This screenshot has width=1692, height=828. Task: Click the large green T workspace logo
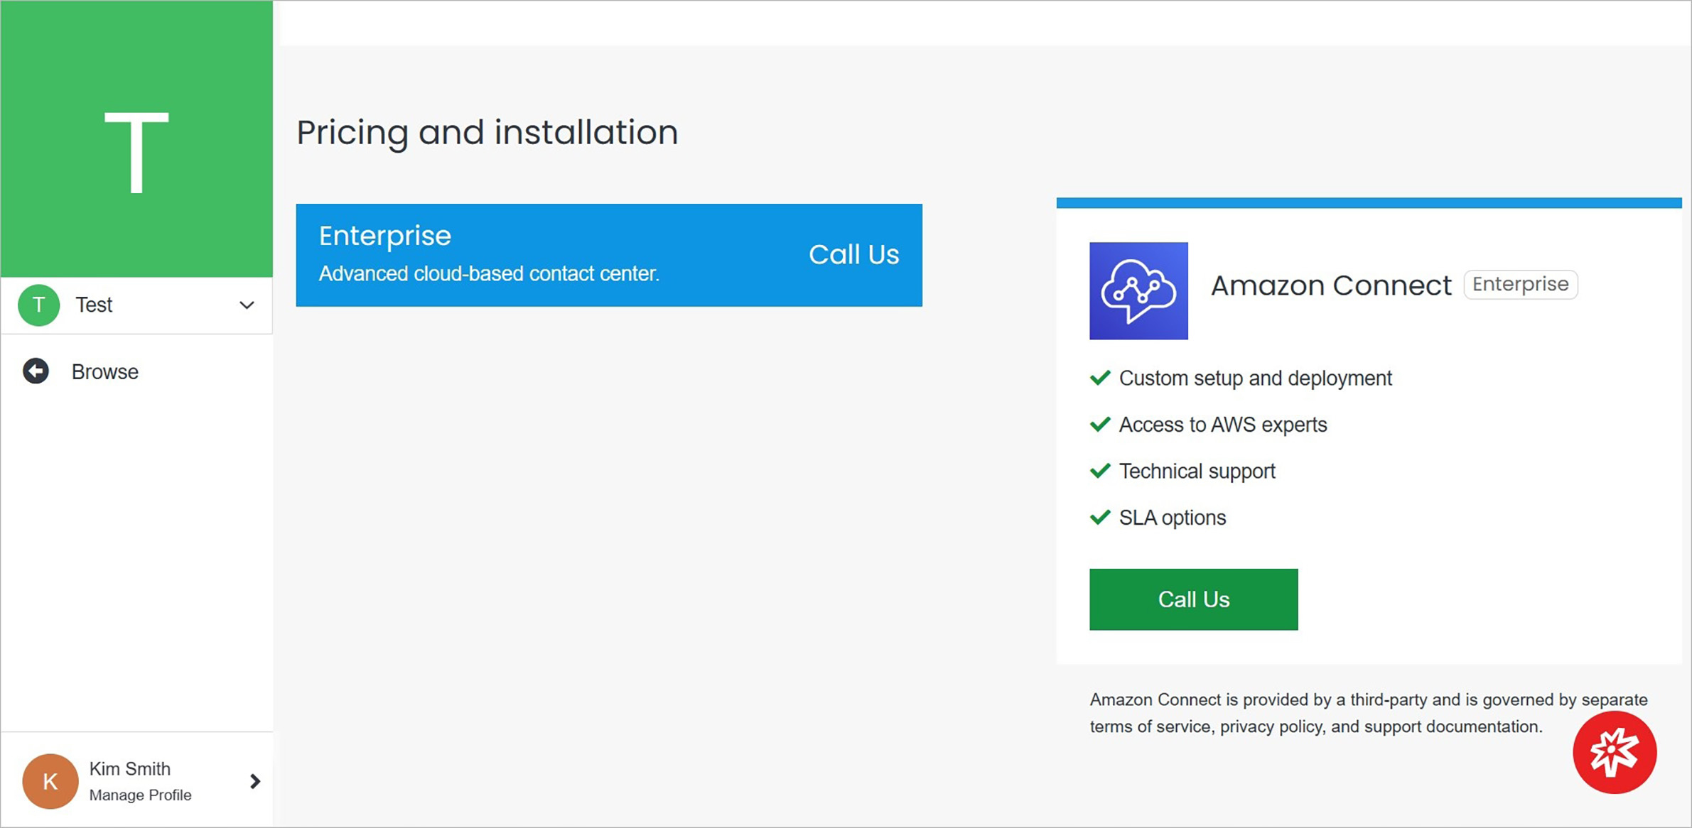(x=136, y=139)
